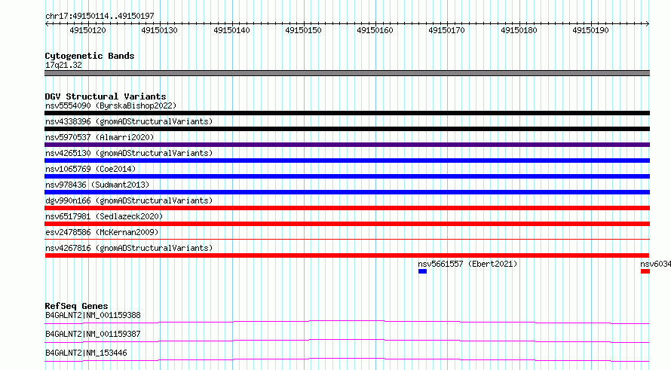Click the magenta line for NM_001159388
This screenshot has height=370, width=671.
click(x=347, y=322)
